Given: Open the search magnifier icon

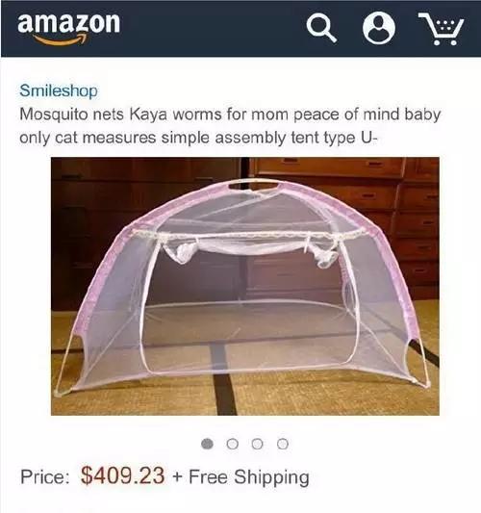Looking at the screenshot, I should coord(321,29).
